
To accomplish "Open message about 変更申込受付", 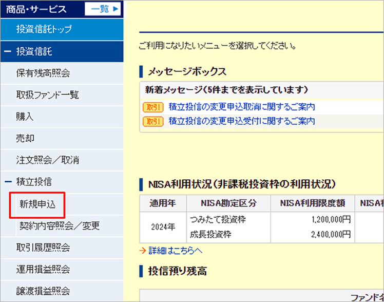I will [241, 121].
